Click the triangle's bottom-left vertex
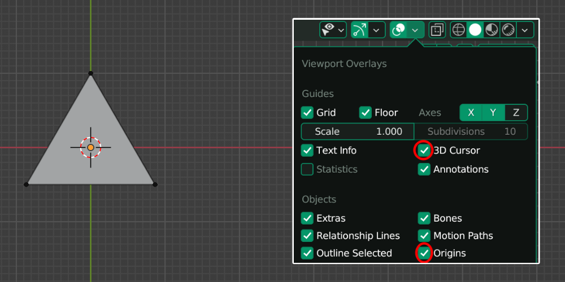The image size is (565, 282). (27, 184)
